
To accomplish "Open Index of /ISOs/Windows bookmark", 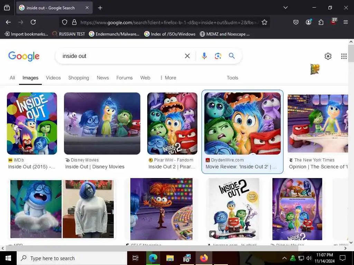I will point(170,34).
